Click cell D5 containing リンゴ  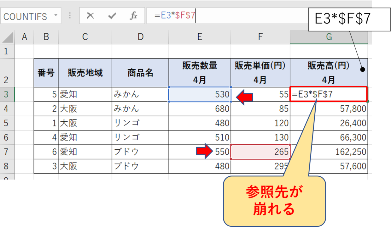point(140,123)
